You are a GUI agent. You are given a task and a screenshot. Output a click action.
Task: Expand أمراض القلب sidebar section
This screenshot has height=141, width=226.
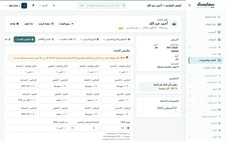click(206, 103)
